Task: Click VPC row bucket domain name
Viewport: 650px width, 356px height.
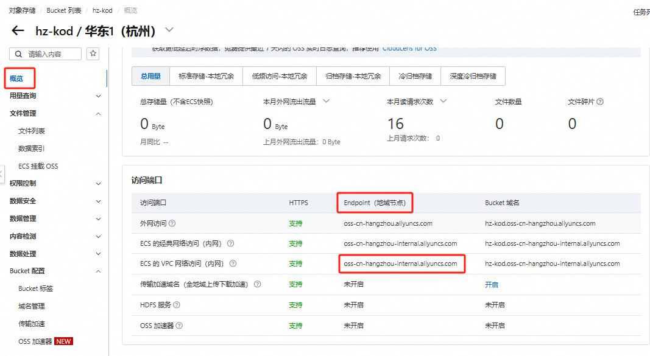Action: pos(553,264)
